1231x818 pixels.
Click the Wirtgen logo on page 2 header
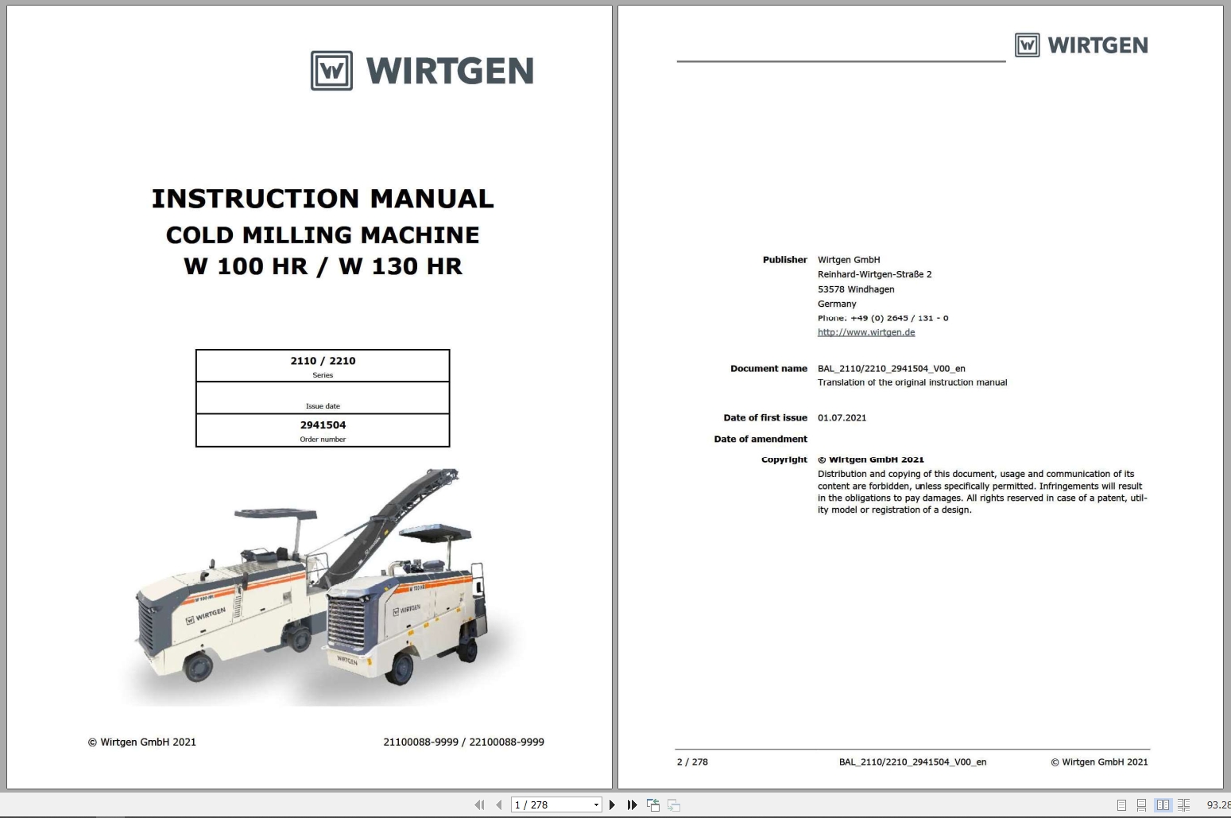click(x=1082, y=45)
